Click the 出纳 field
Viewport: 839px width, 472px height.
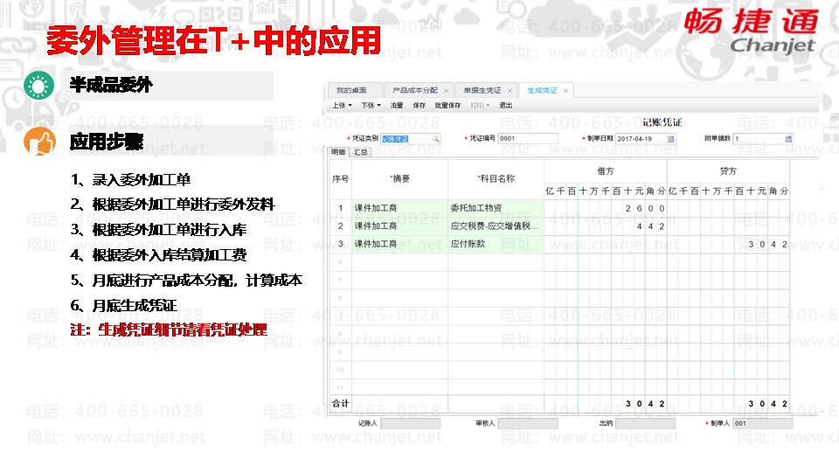coord(645,423)
